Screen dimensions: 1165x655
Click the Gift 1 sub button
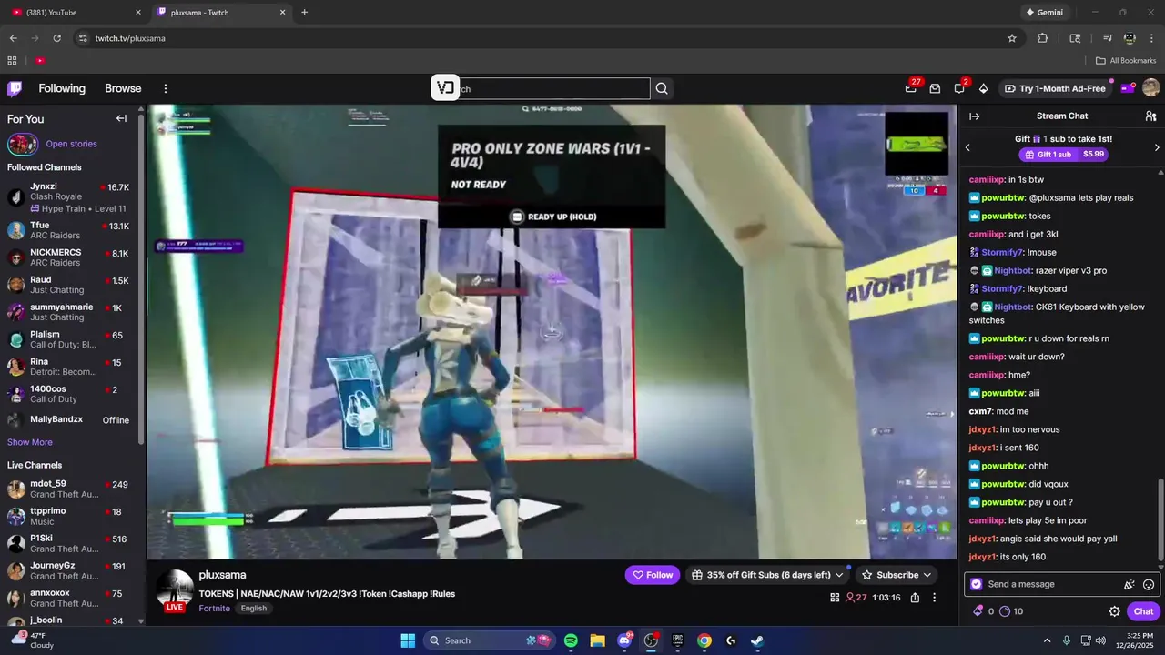click(1062, 155)
